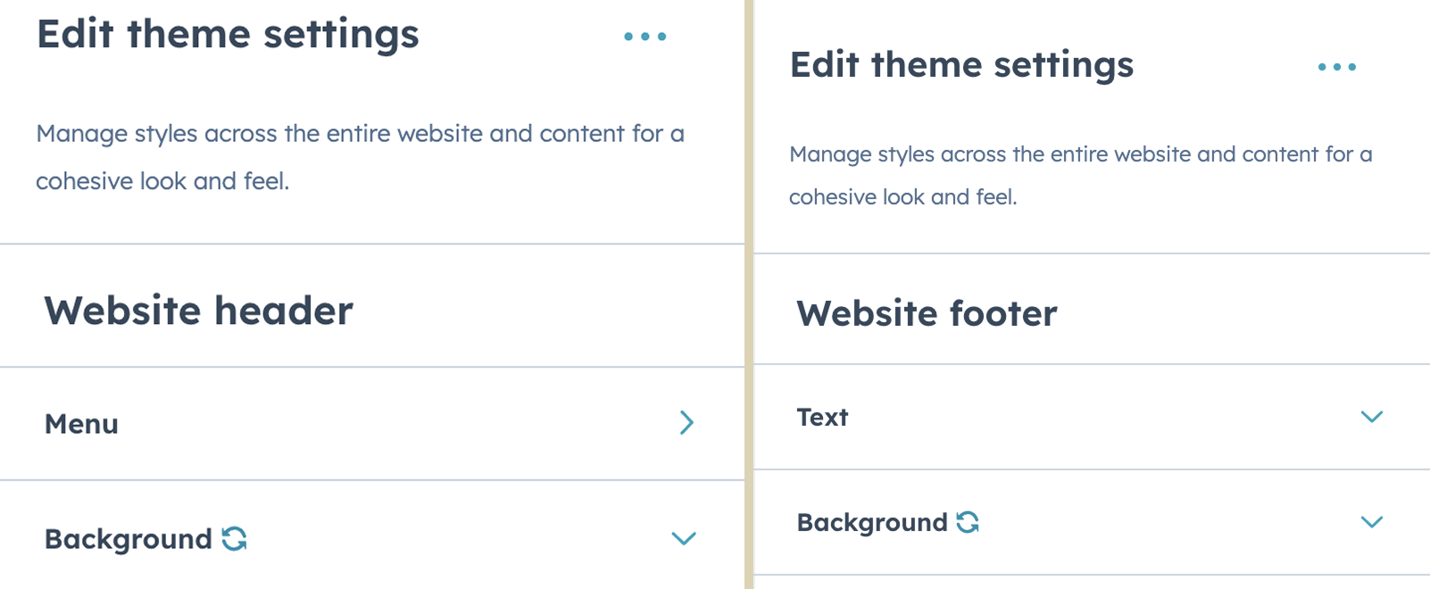
Task: Expand footer Background with its chevron
Action: tap(1372, 522)
